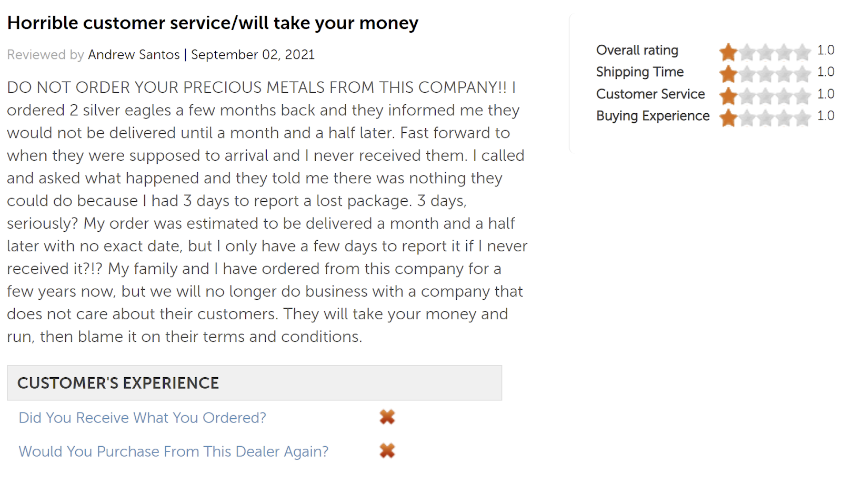
Task: Open reviewer name Andrew Santos
Action: click(134, 54)
